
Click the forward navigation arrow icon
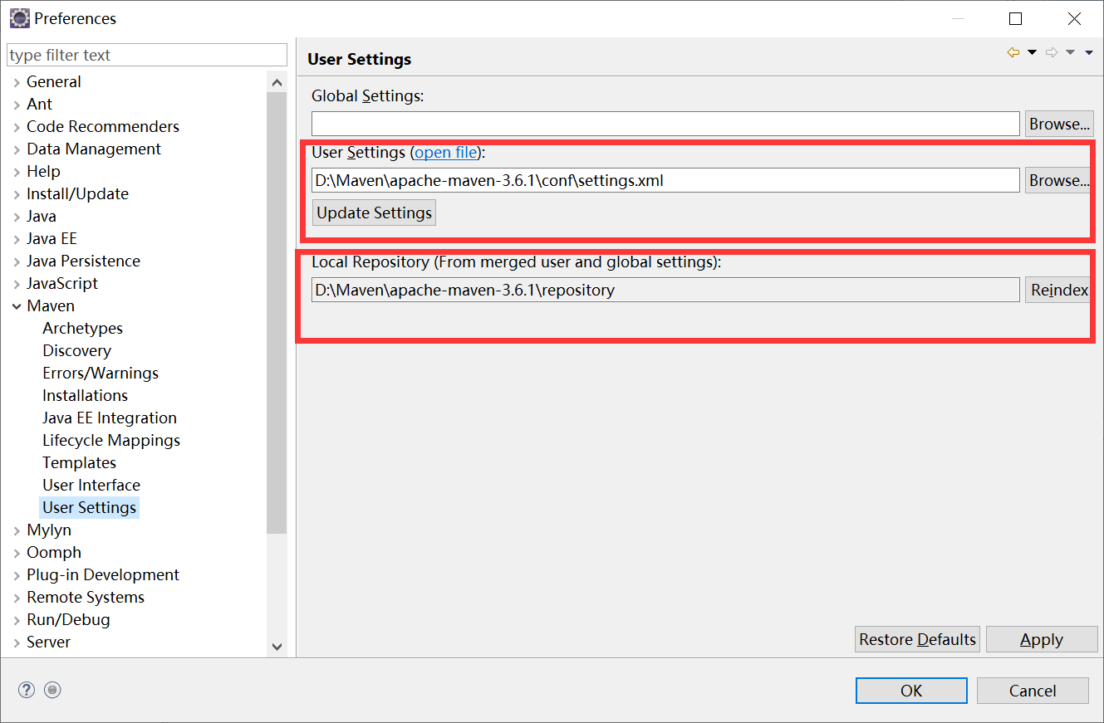[1052, 52]
